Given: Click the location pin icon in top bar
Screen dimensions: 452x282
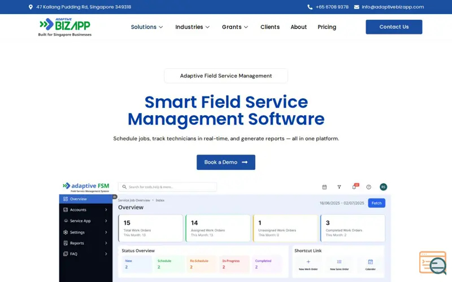Looking at the screenshot, I should [31, 7].
